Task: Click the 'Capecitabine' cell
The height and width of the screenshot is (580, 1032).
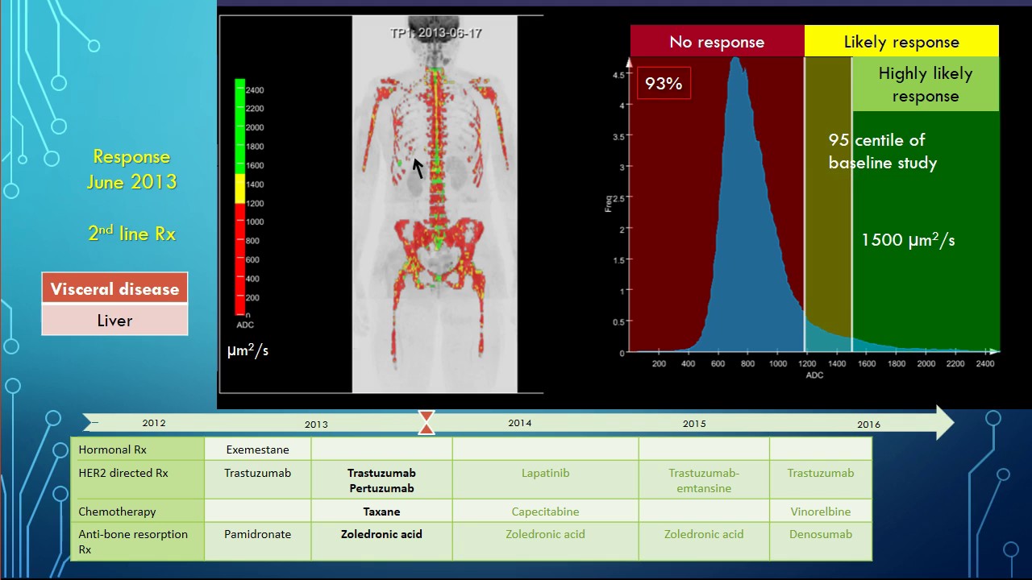Action: click(545, 512)
